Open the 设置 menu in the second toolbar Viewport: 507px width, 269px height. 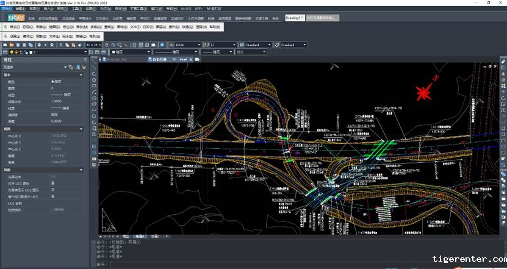[x=15, y=36]
